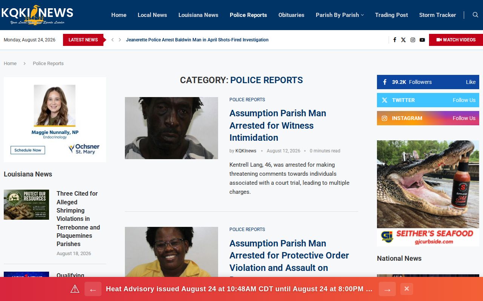This screenshot has width=483, height=301.
Task: Open Facebook icon in the news ticker bar
Action: coord(395,40)
